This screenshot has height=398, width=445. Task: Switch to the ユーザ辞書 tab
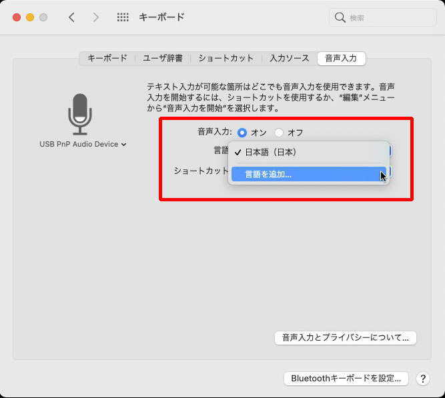coord(163,58)
